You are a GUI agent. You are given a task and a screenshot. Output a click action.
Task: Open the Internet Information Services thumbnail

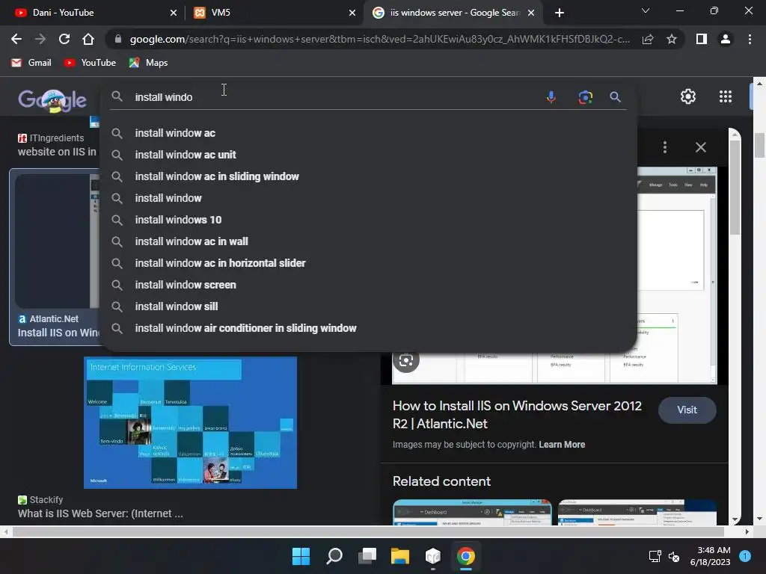[x=190, y=423]
